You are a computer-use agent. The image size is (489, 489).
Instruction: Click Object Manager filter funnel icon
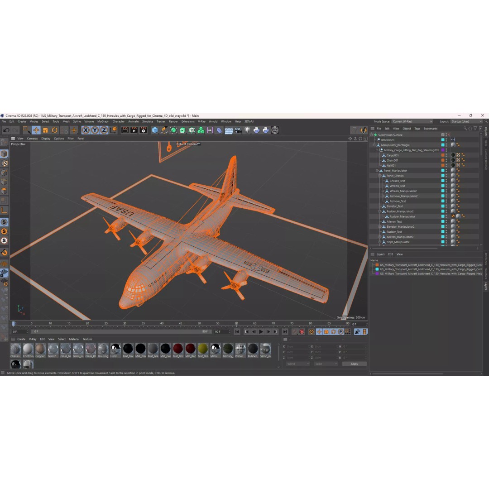pyautogui.click(x=475, y=129)
